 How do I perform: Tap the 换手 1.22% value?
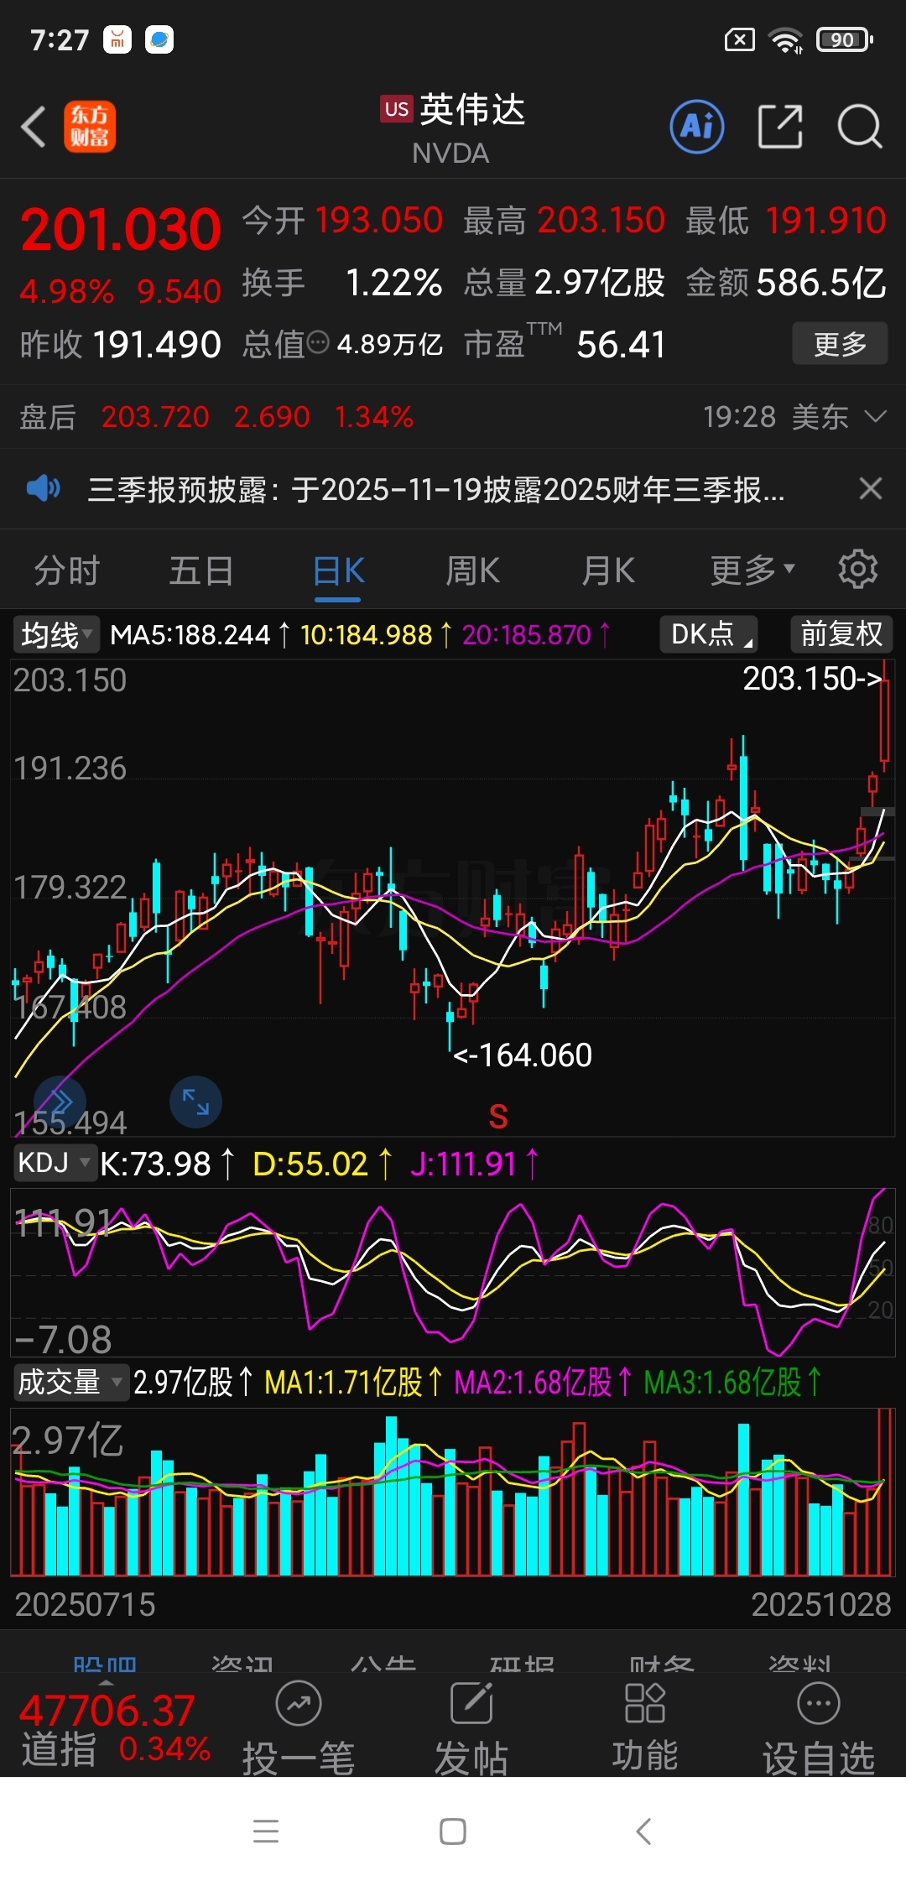tap(342, 283)
